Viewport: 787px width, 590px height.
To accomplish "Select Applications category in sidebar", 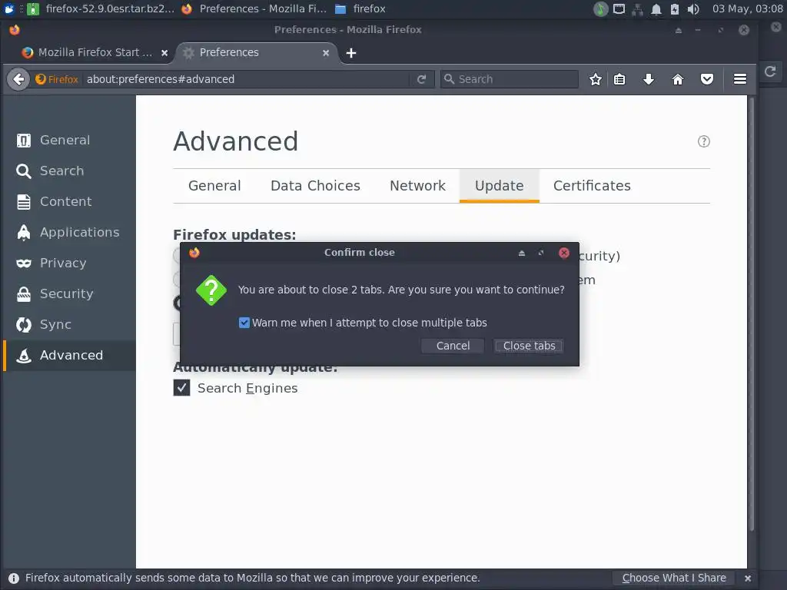I will coord(68,232).
